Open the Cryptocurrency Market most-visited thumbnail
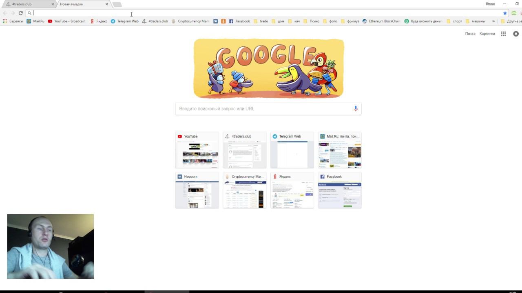The height and width of the screenshot is (293, 522). click(245, 190)
